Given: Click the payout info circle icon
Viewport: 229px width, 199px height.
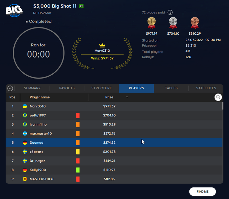Looking at the screenshot, I should pos(170,12).
